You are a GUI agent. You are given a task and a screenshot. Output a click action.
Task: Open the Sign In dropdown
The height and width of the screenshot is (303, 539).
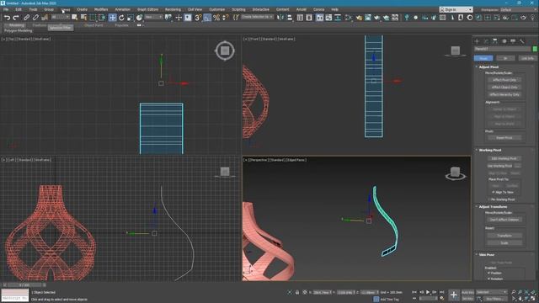456,9
